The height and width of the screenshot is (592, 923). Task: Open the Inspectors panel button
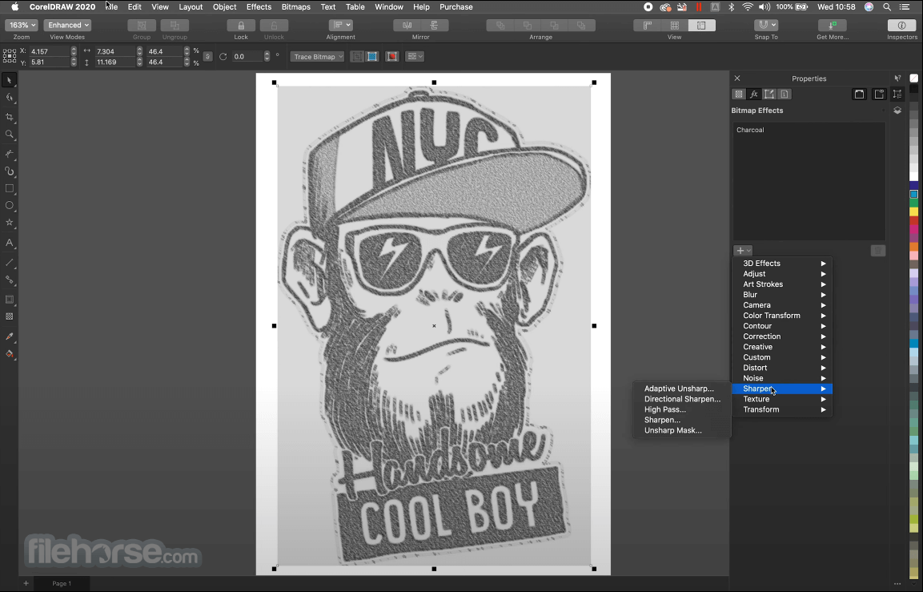[902, 26]
